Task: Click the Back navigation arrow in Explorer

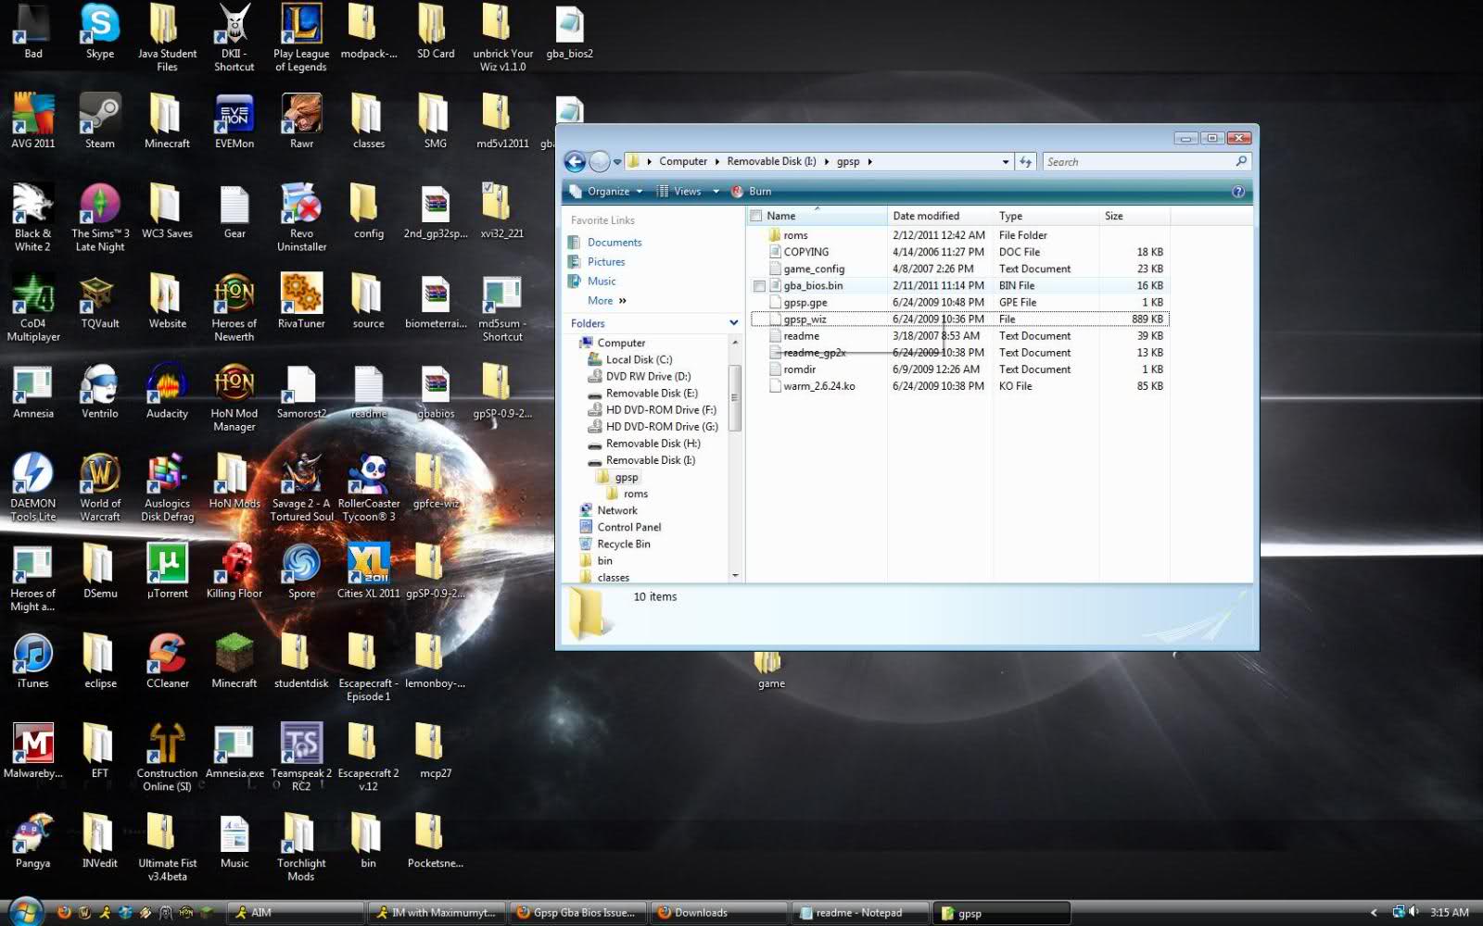Action: pyautogui.click(x=575, y=162)
